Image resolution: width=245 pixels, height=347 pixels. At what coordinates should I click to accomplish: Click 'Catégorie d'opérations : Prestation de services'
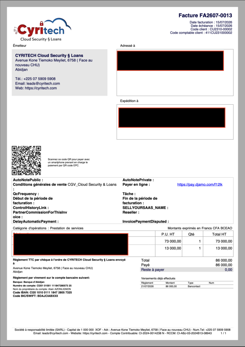[48, 228]
